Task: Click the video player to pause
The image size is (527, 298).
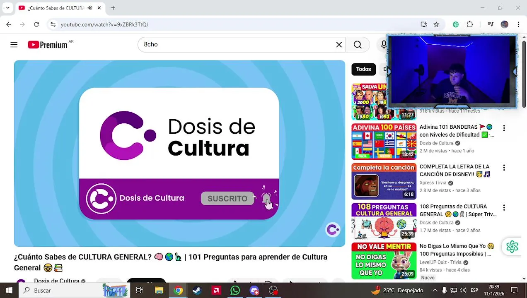Action: [x=179, y=154]
